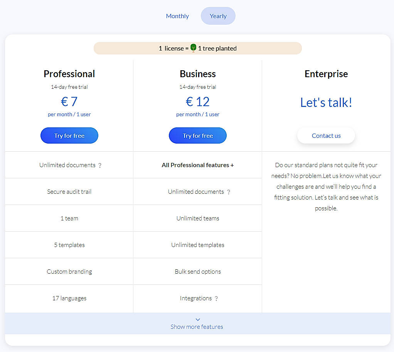Select the Bulk send options row
394x352 pixels.
click(197, 271)
